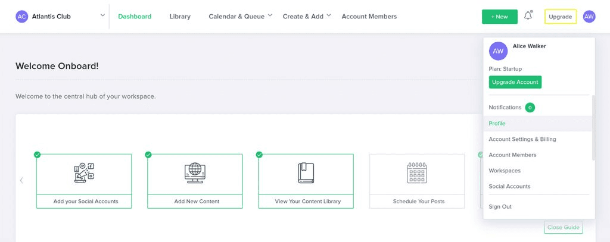610x242 pixels.
Task: Go to the Dashboard tab
Action: tap(135, 17)
